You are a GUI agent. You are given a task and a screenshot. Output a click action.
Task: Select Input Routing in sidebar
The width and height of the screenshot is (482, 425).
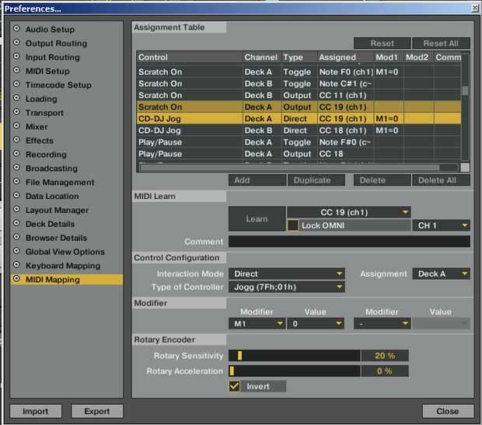point(53,57)
